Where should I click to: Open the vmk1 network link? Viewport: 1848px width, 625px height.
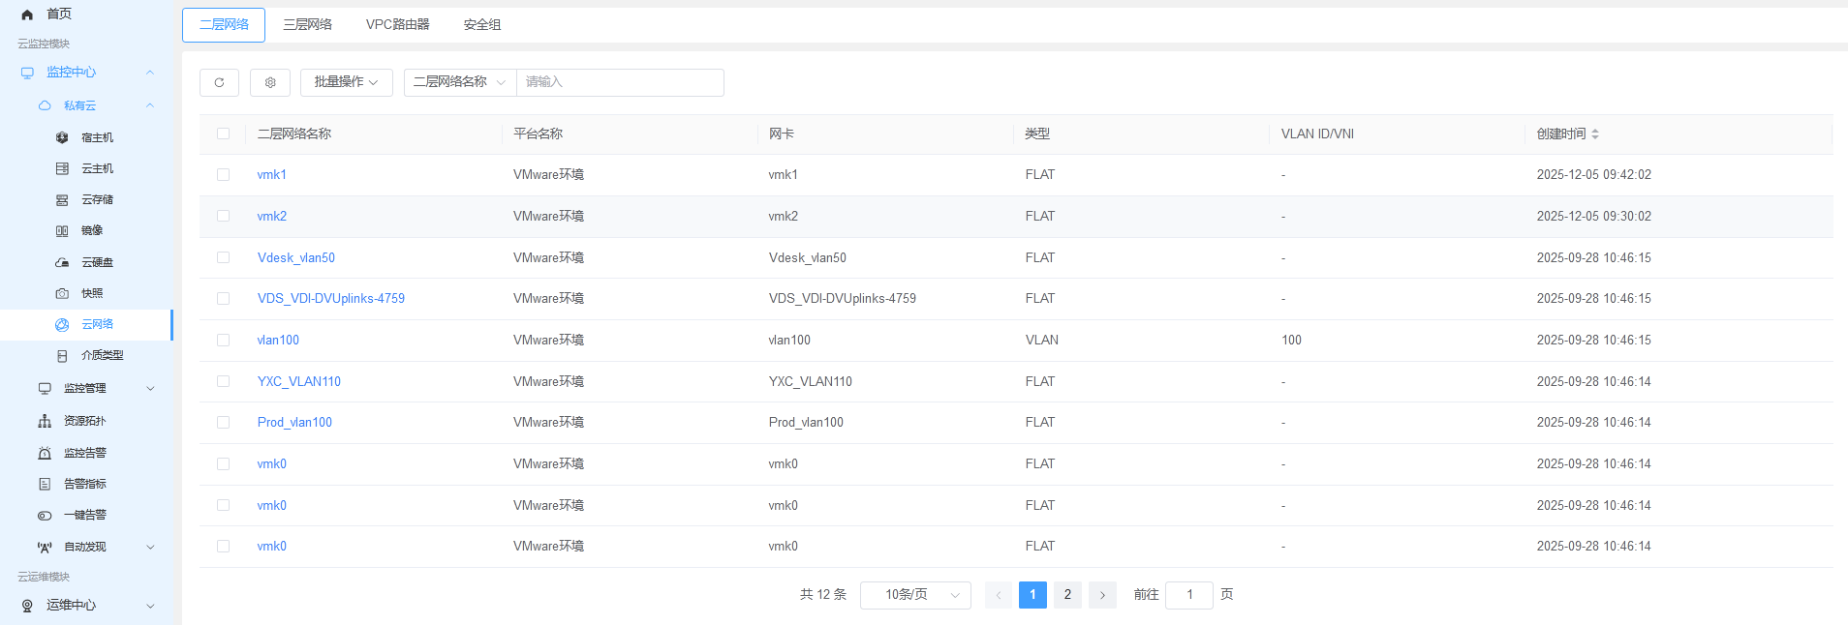click(x=271, y=175)
